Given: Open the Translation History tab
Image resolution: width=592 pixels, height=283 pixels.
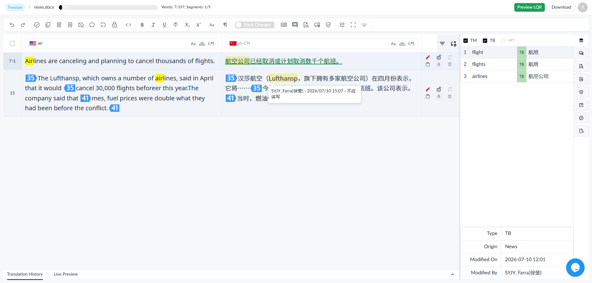Looking at the screenshot, I should pyautogui.click(x=25, y=274).
